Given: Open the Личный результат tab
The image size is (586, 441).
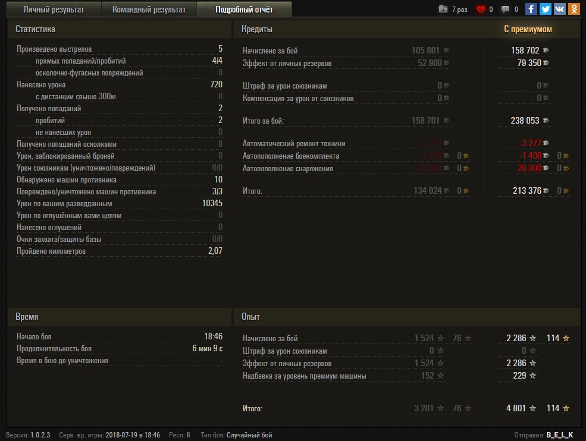Looking at the screenshot, I should [54, 10].
